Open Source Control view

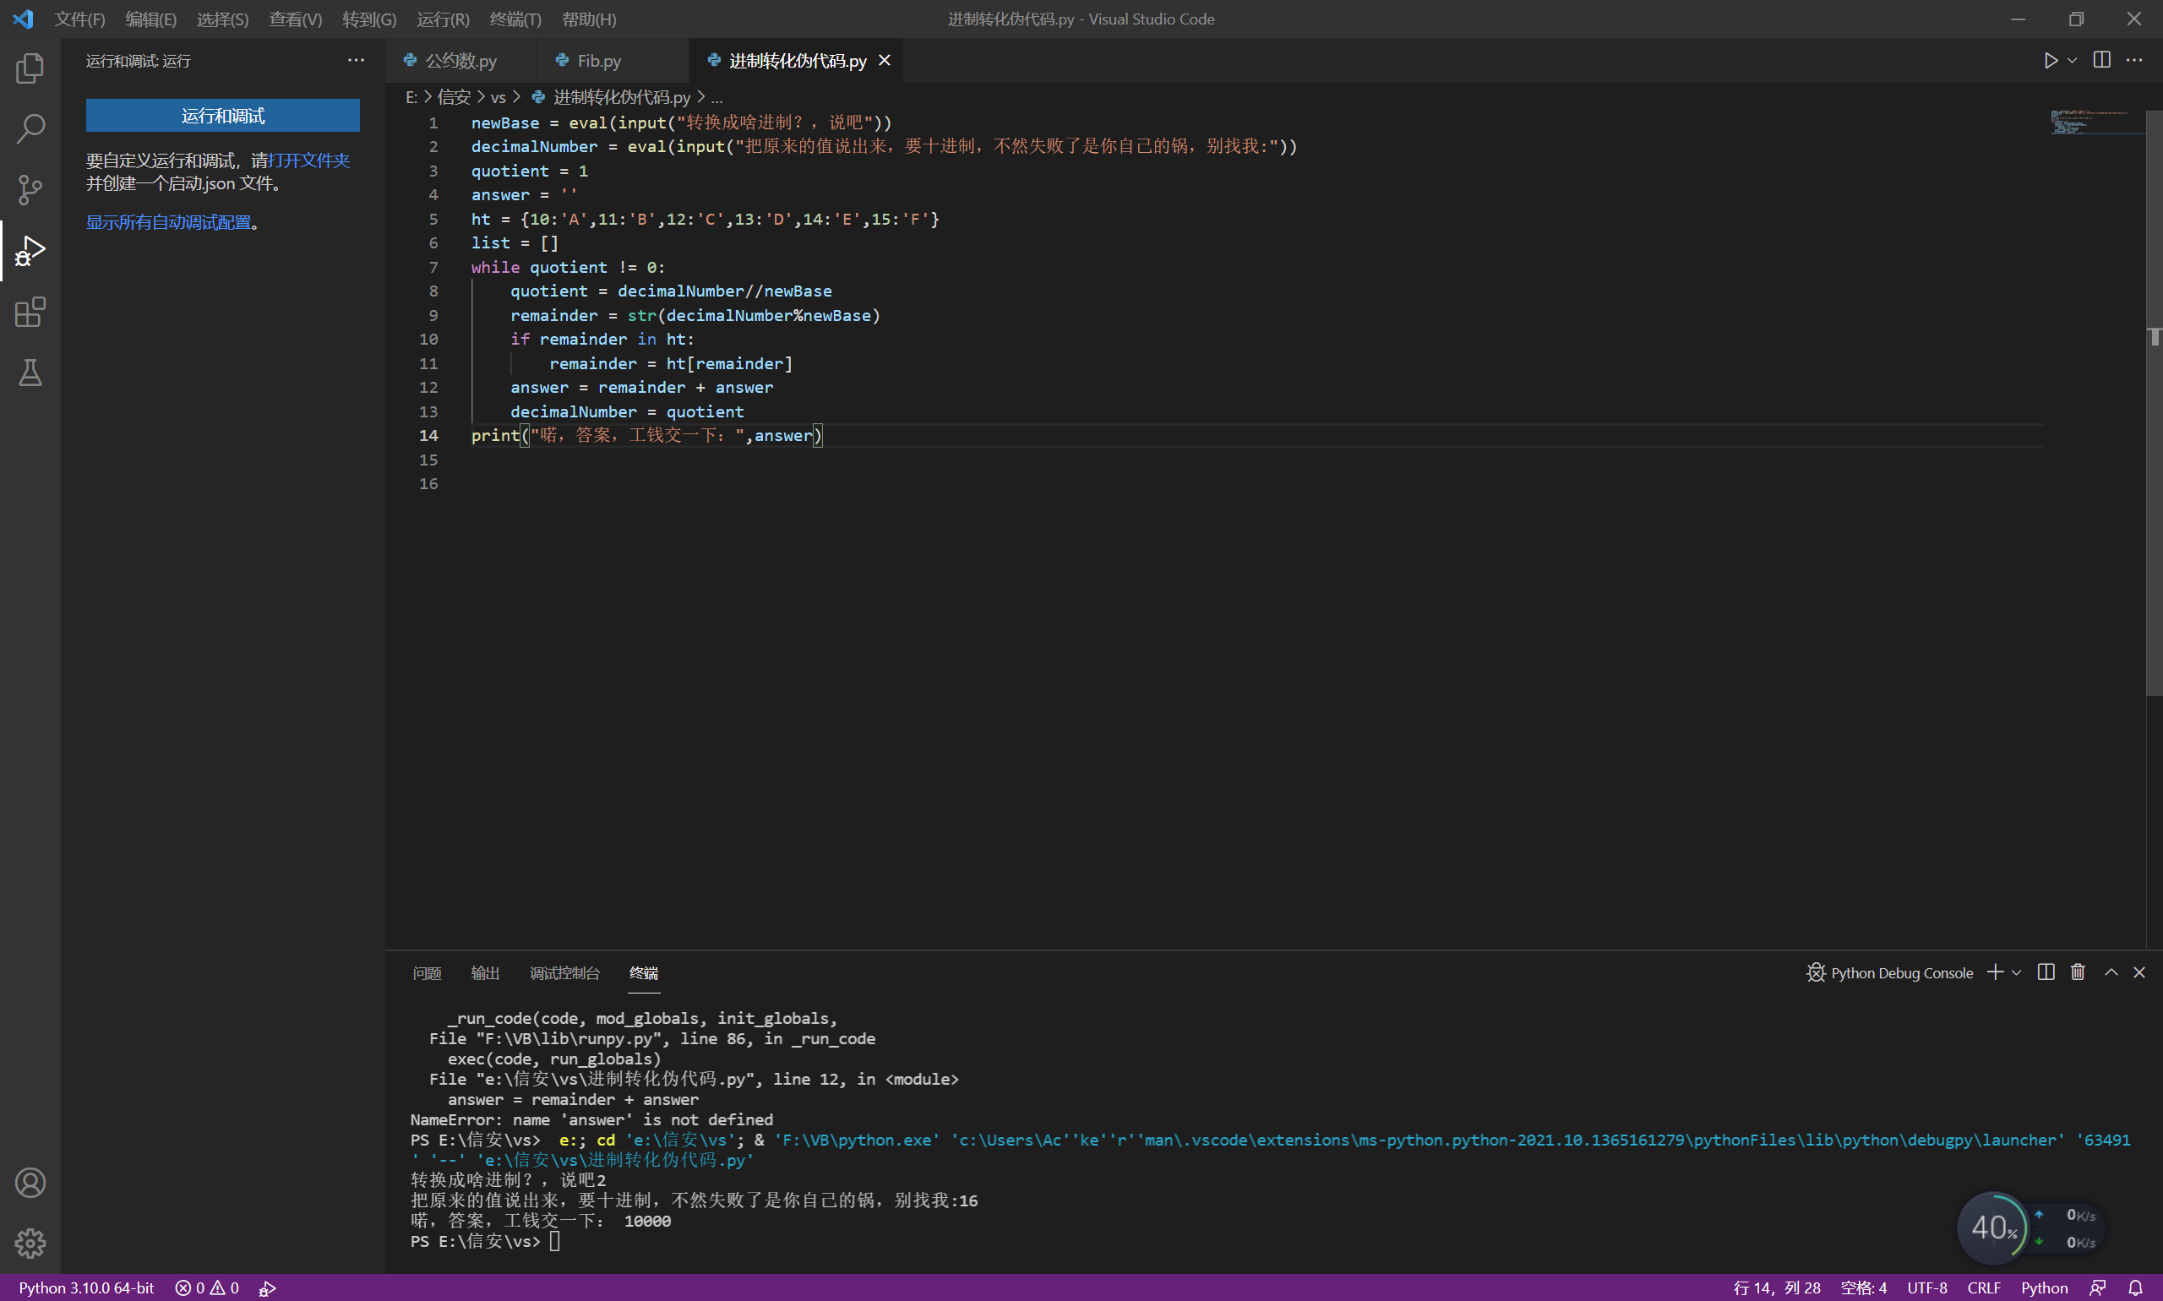click(30, 189)
